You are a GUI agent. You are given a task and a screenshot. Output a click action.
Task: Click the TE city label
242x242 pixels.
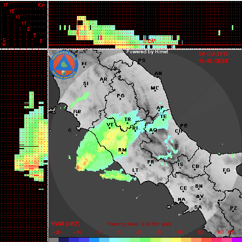click(x=163, y=117)
